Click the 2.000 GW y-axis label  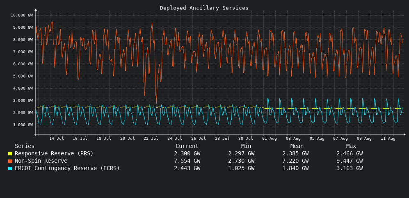pos(23,113)
